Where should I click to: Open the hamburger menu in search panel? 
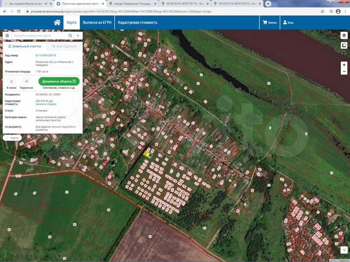tap(7, 35)
